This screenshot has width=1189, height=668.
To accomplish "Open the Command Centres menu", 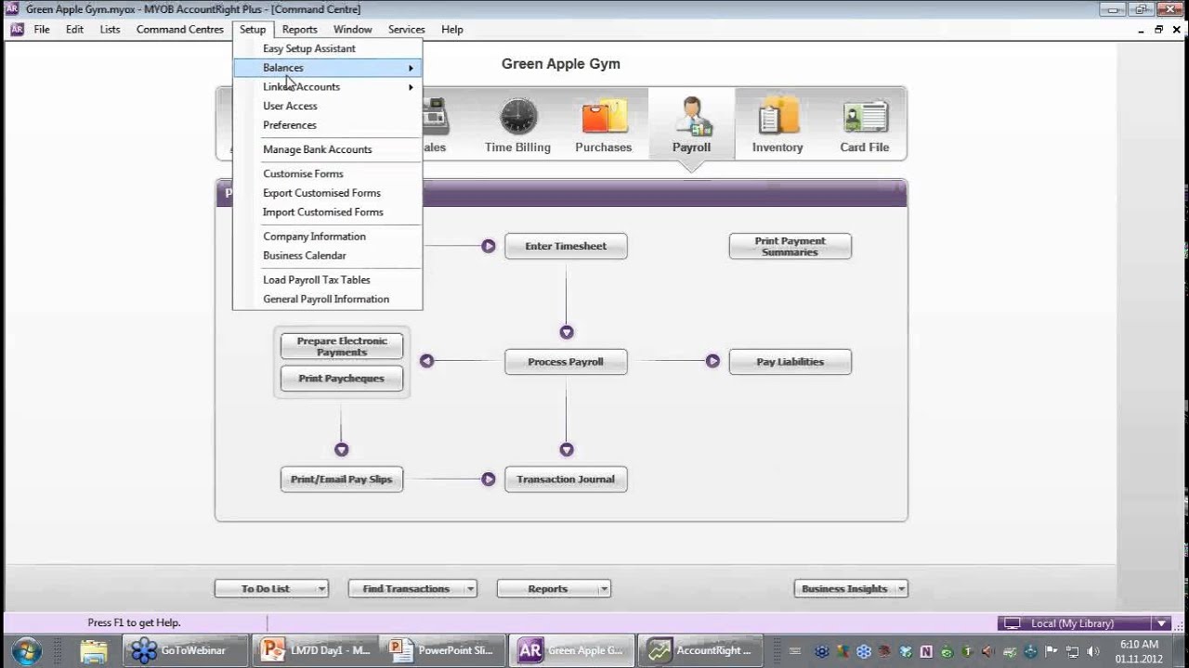I will (x=180, y=30).
